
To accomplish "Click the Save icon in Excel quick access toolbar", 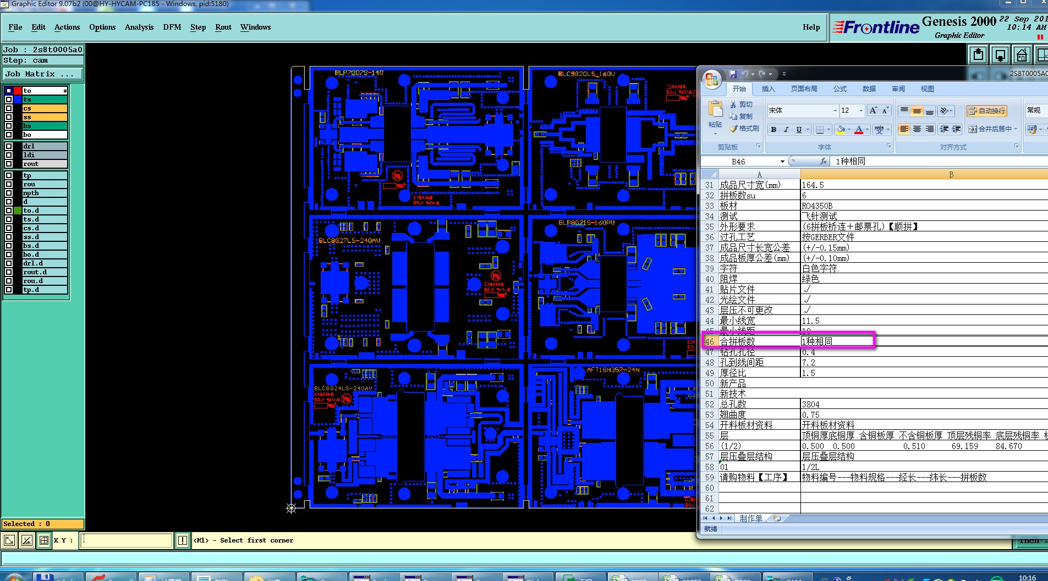I will (733, 74).
